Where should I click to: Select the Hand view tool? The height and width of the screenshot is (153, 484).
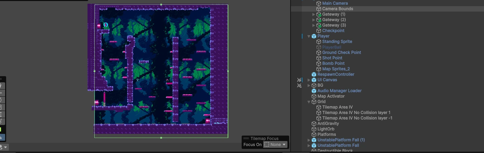(1, 86)
